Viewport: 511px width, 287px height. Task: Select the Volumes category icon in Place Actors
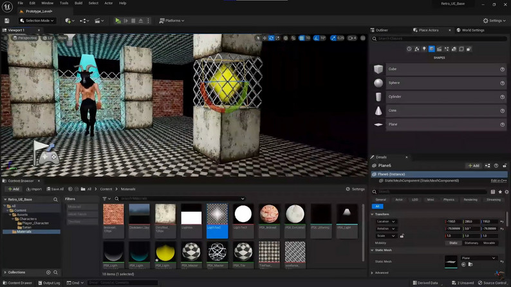(x=461, y=49)
